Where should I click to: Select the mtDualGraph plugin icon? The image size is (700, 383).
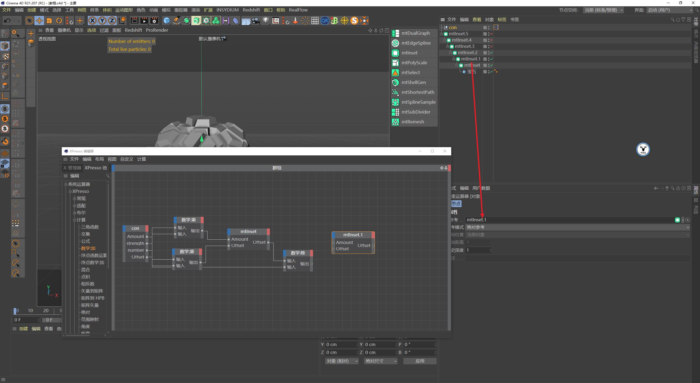point(396,33)
